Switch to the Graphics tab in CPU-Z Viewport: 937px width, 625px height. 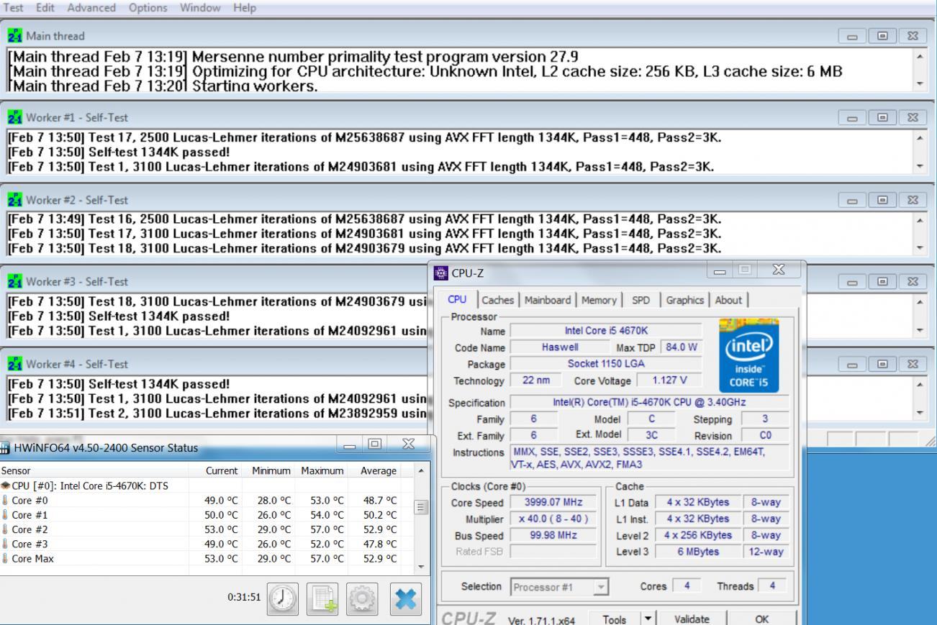[686, 300]
